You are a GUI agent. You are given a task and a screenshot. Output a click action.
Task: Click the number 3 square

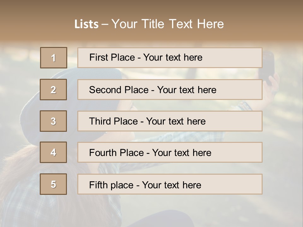click(x=53, y=121)
